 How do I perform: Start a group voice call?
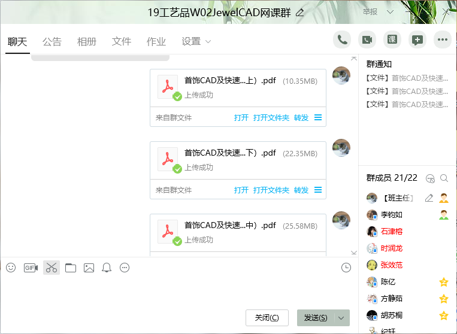[342, 40]
